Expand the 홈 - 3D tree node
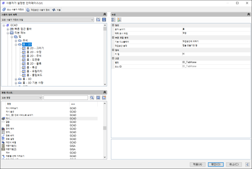Screen dimensions: 252x169 tap(16, 79)
